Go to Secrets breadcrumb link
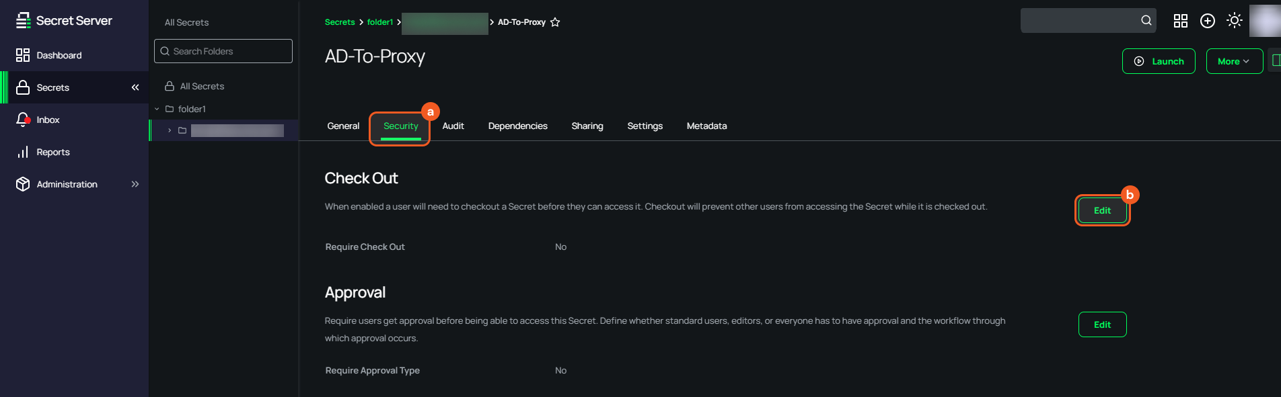 [340, 22]
